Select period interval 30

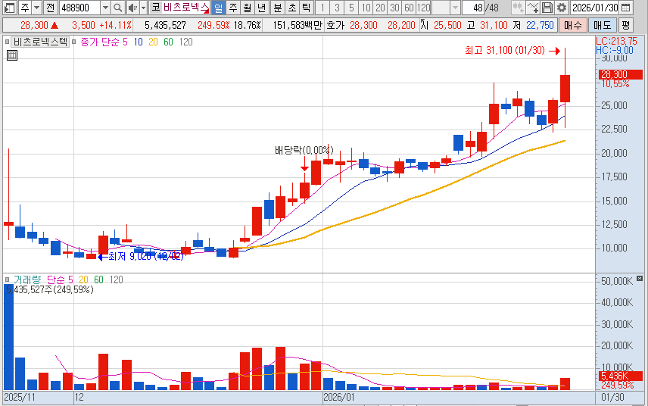click(394, 8)
